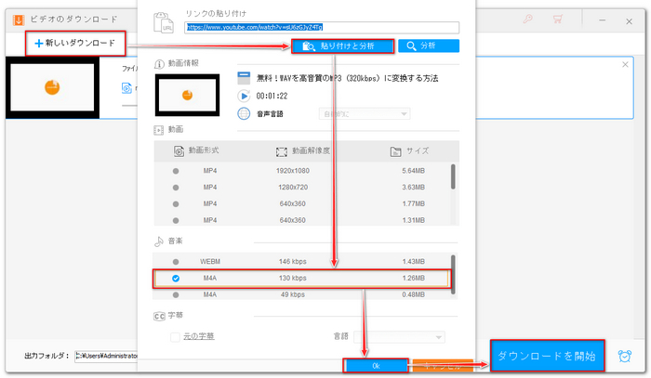Toggle the checked M4A 130 kbps option
This screenshot has height=378, width=651.
(x=176, y=278)
